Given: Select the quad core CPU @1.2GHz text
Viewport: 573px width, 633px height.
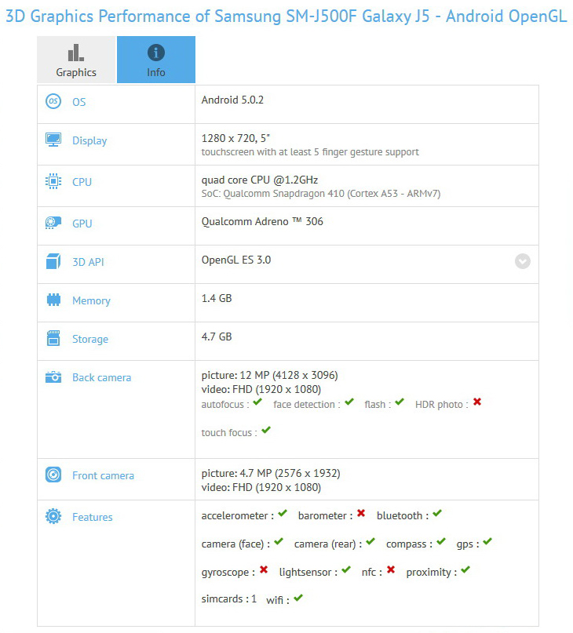Looking at the screenshot, I should point(260,180).
